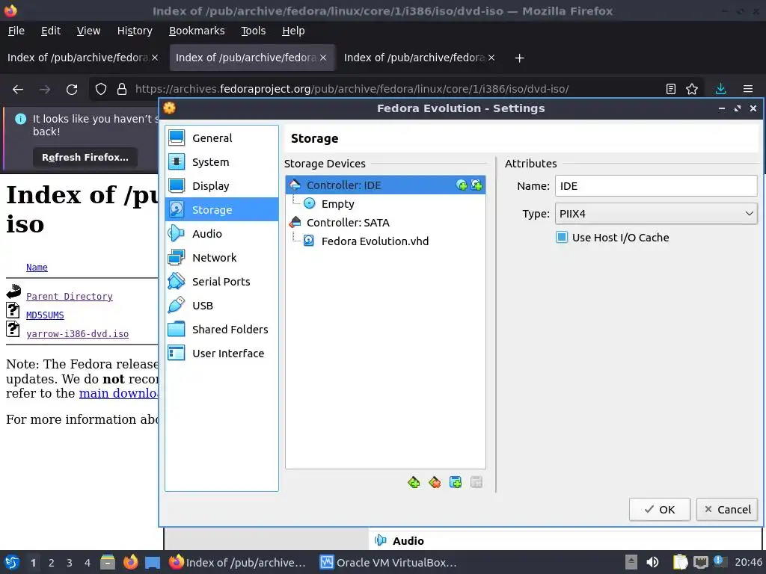Viewport: 766px width, 574px height.
Task: Bookmark this page with star icon
Action: click(692, 89)
